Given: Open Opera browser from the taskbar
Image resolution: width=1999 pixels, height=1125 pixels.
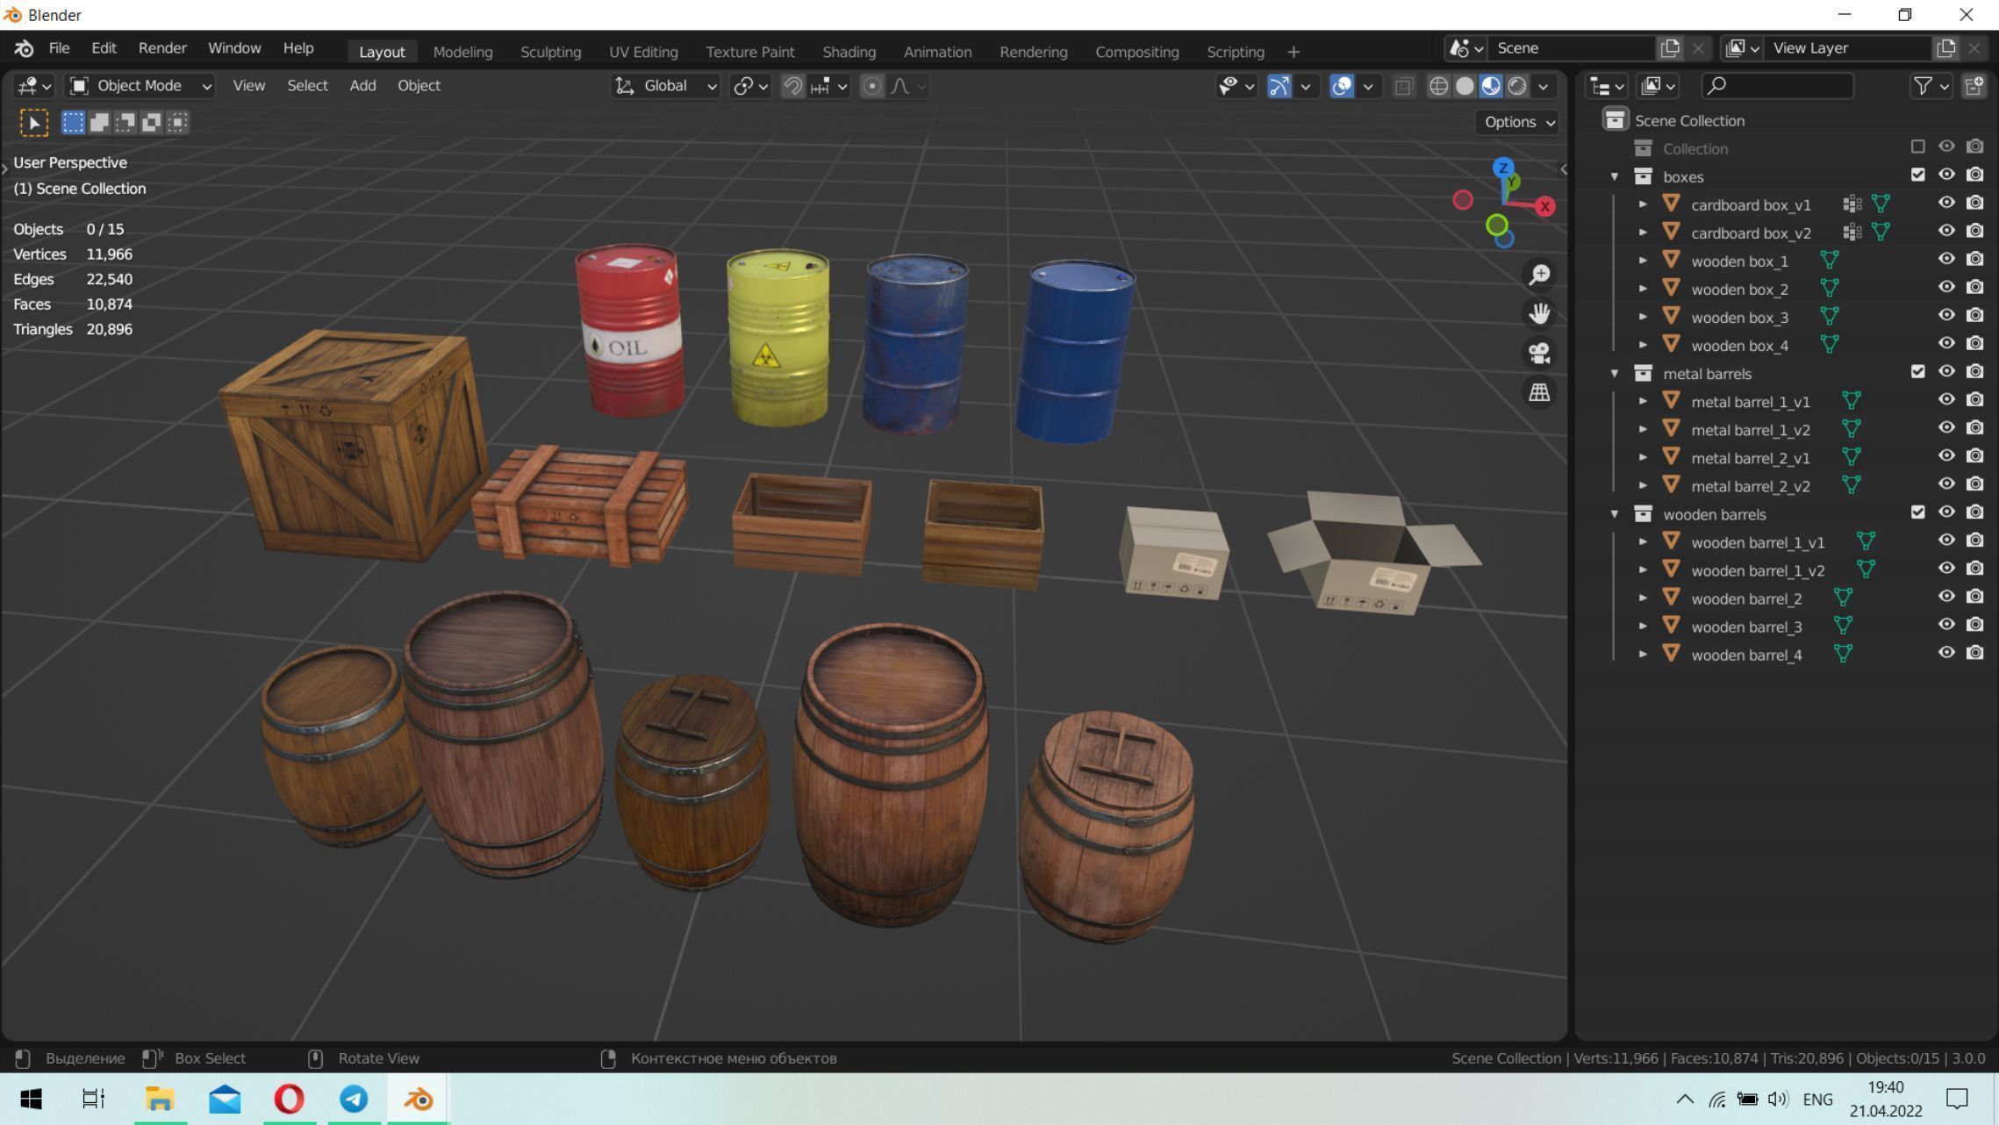Looking at the screenshot, I should click(x=290, y=1099).
